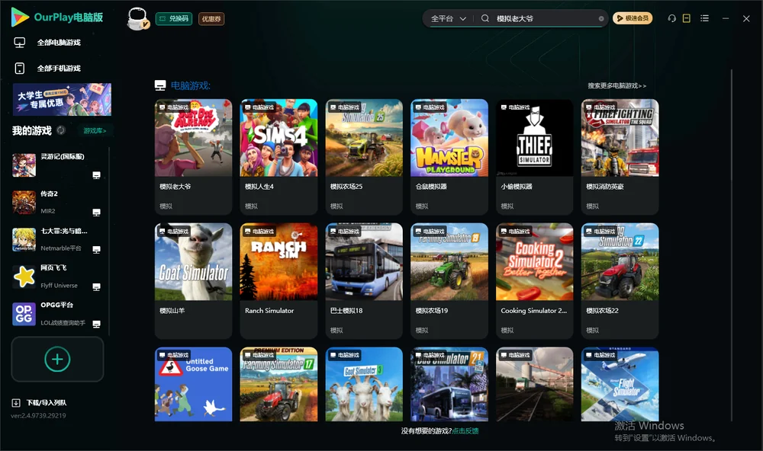Open the 模拟人生4 Sims 4 card
The height and width of the screenshot is (451, 763).
278,156
